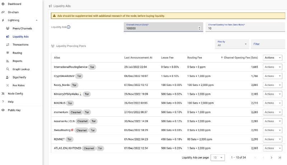Collapse the Lightning menu section

(x=37, y=20)
